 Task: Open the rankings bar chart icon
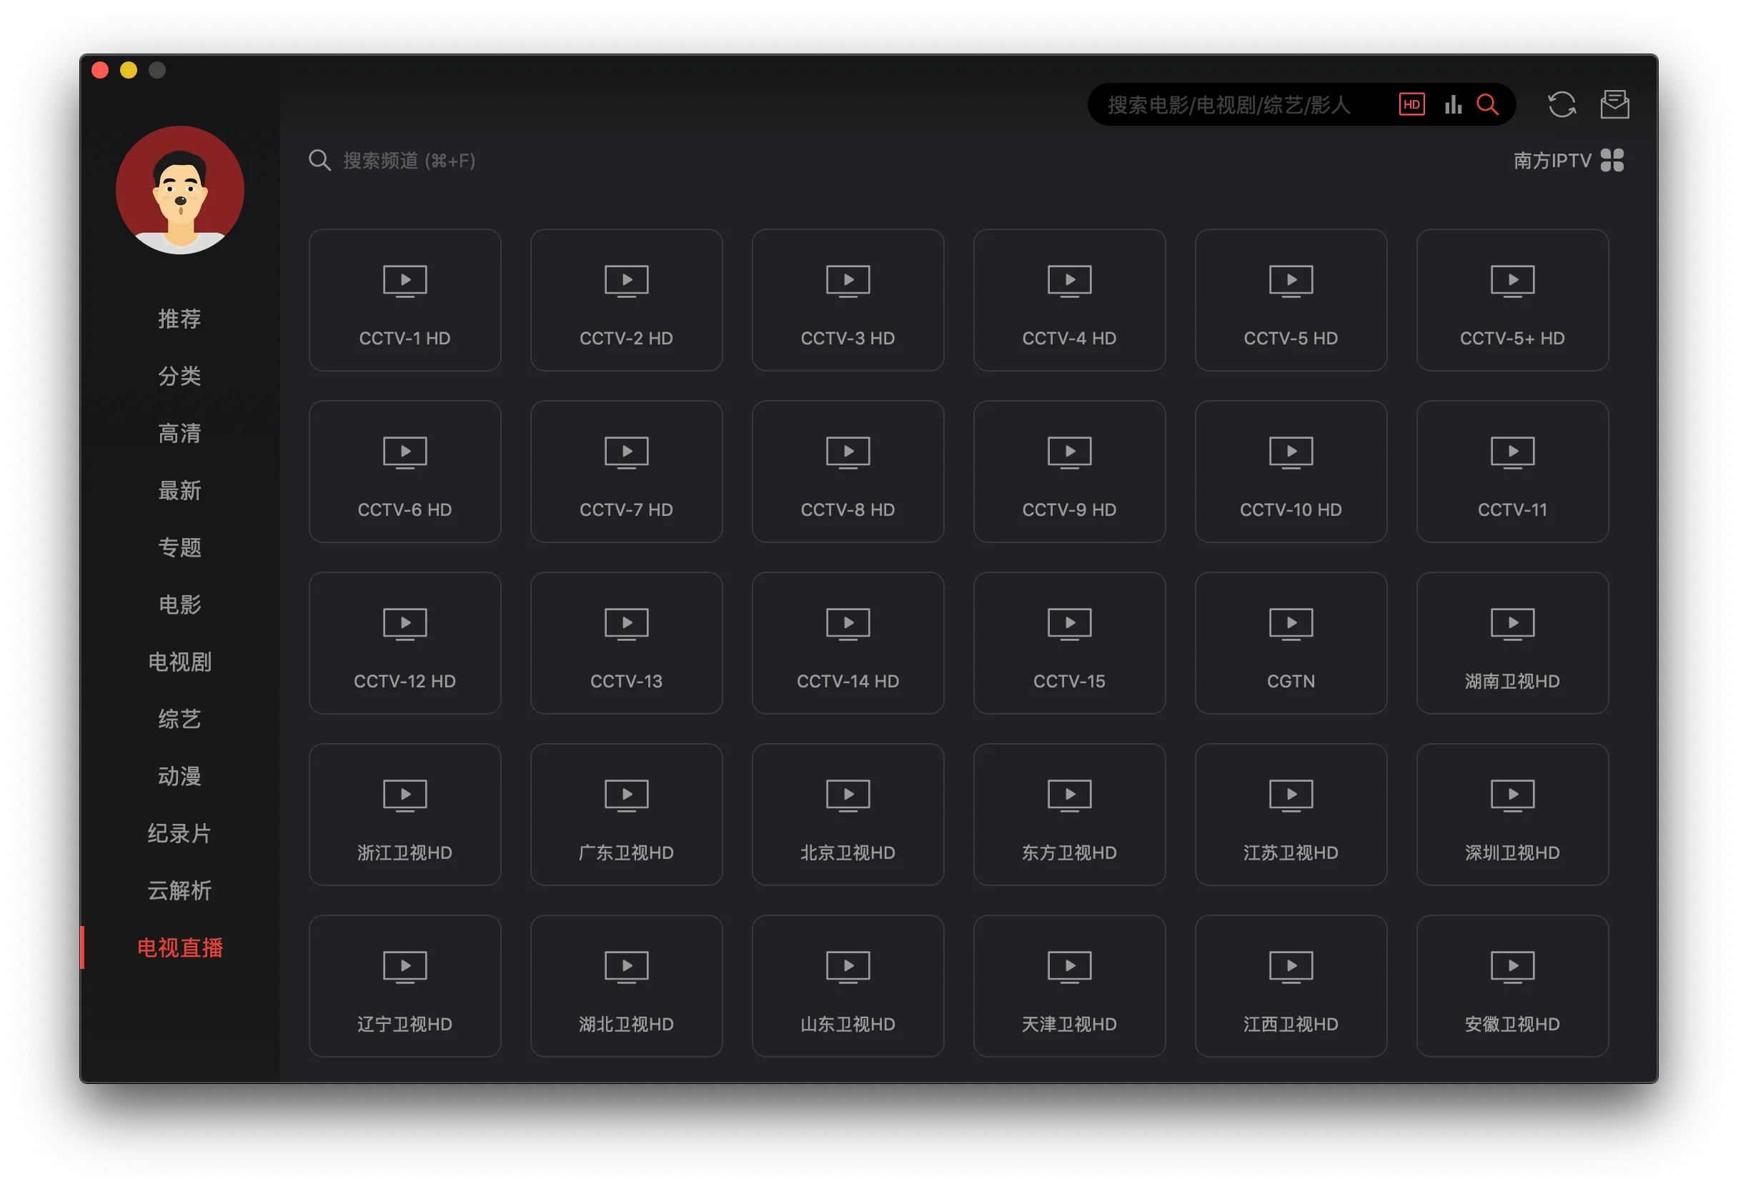point(1452,105)
